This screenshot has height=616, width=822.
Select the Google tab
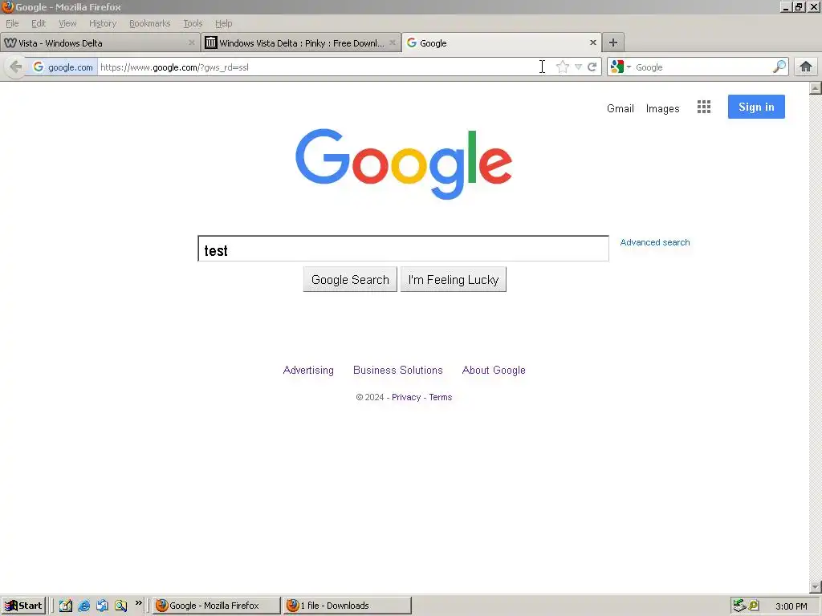(502, 43)
